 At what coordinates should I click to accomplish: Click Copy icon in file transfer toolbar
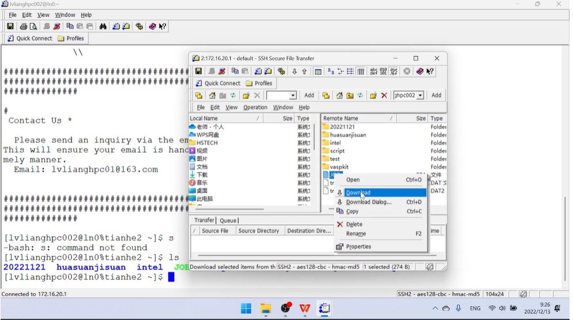[x=235, y=71]
